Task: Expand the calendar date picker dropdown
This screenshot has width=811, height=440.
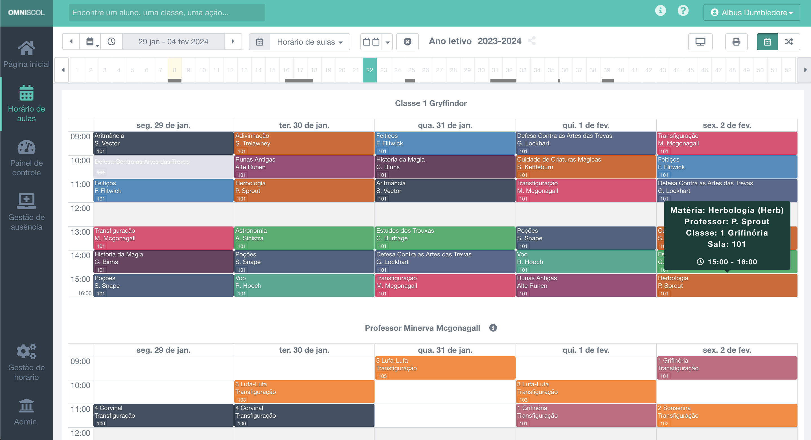Action: [x=91, y=42]
